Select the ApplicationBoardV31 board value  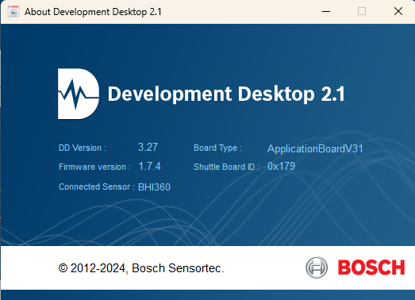point(315,148)
